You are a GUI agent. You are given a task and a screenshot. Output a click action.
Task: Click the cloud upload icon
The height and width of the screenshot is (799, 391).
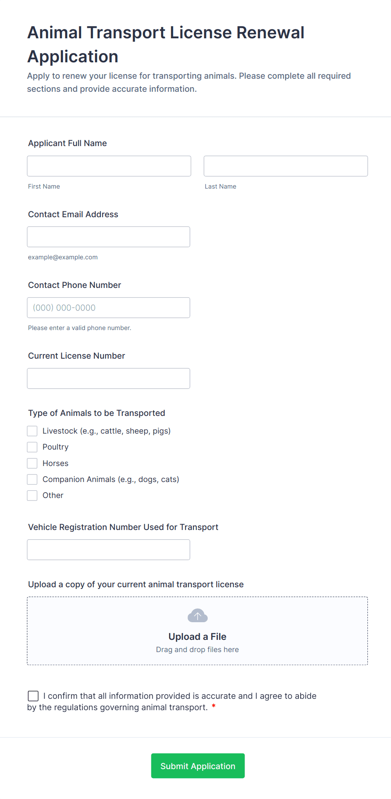[198, 616]
